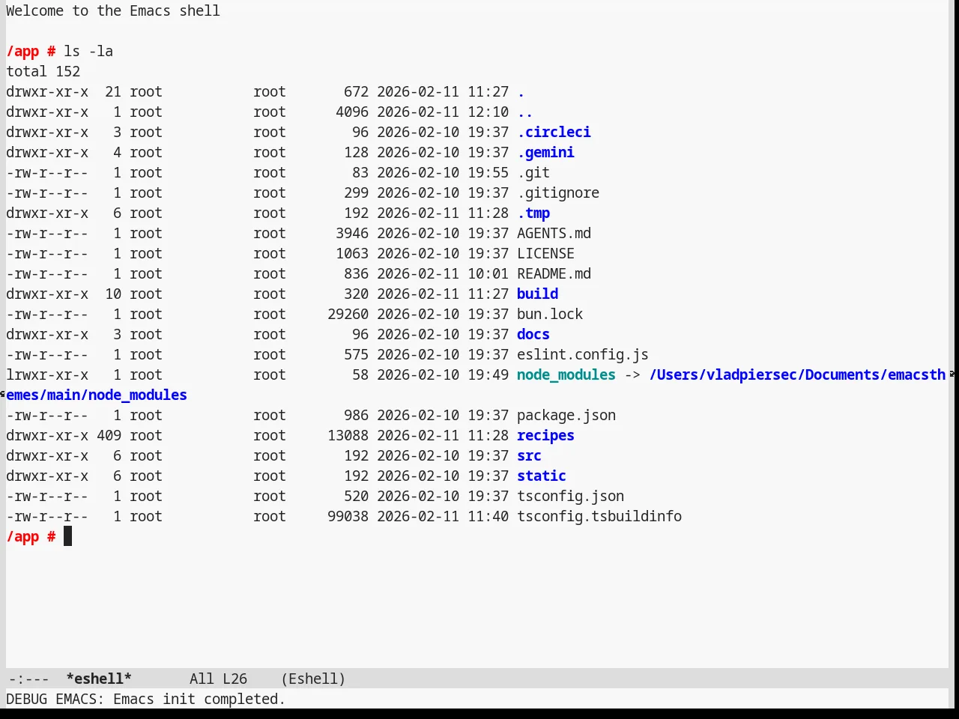Click the mode line status flags '-:---'
Image resolution: width=959 pixels, height=719 pixels.
coord(28,679)
